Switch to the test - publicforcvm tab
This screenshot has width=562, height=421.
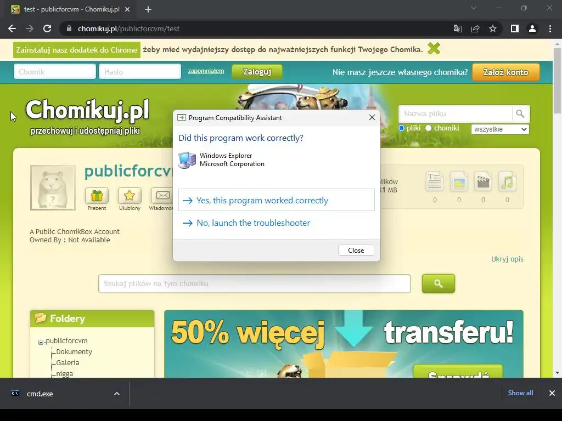[x=72, y=9]
